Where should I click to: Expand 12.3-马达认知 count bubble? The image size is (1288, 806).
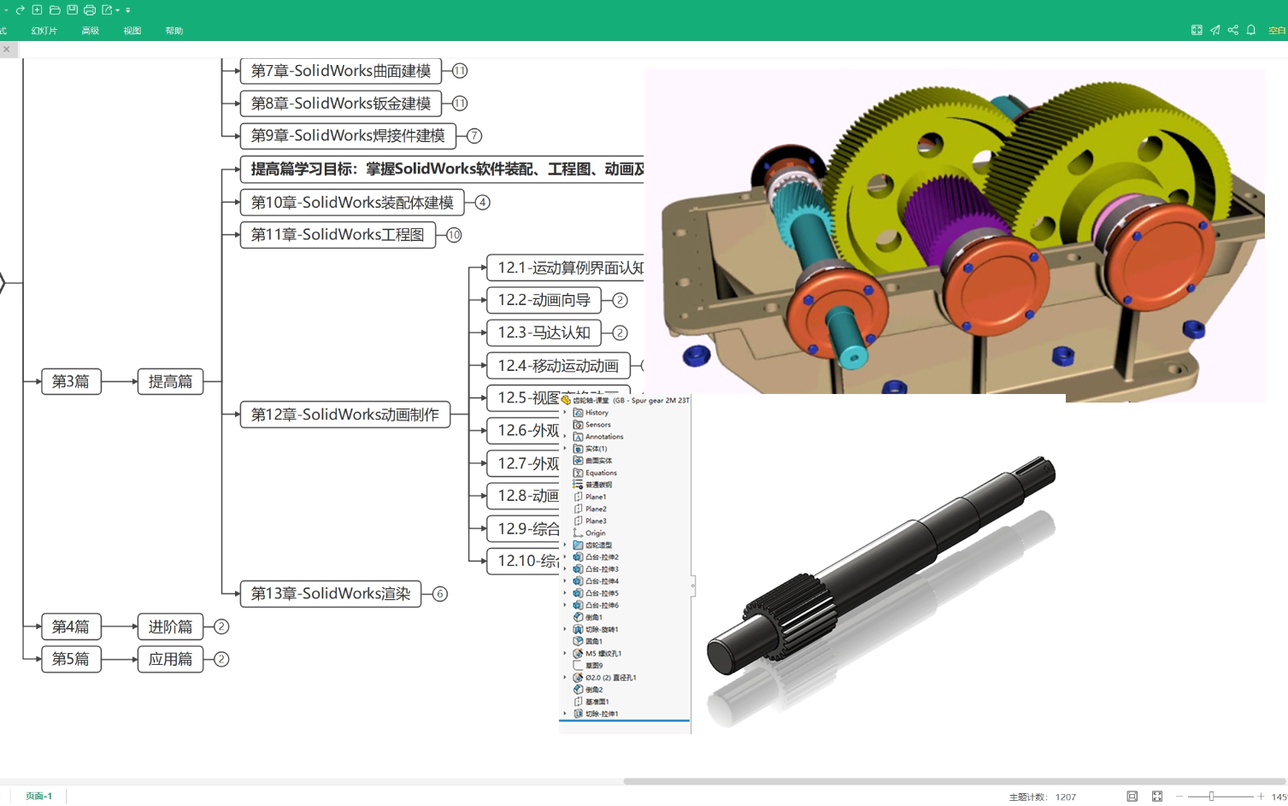point(620,333)
